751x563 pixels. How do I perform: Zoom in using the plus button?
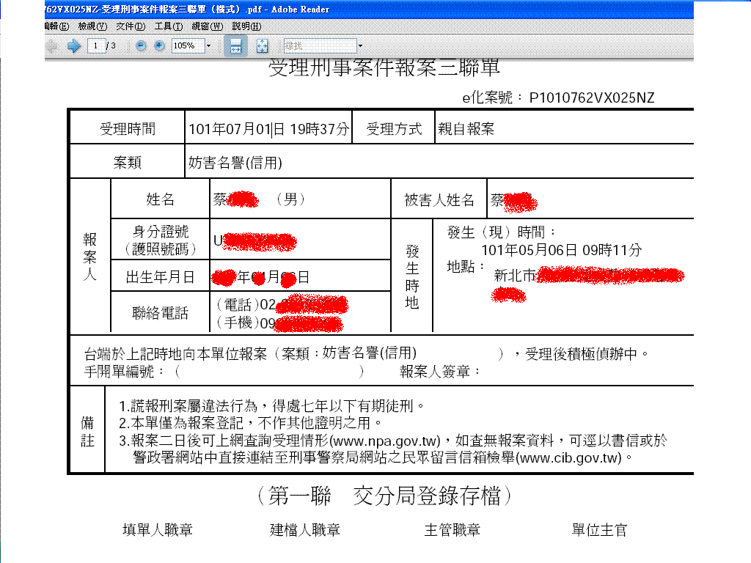click(x=158, y=46)
